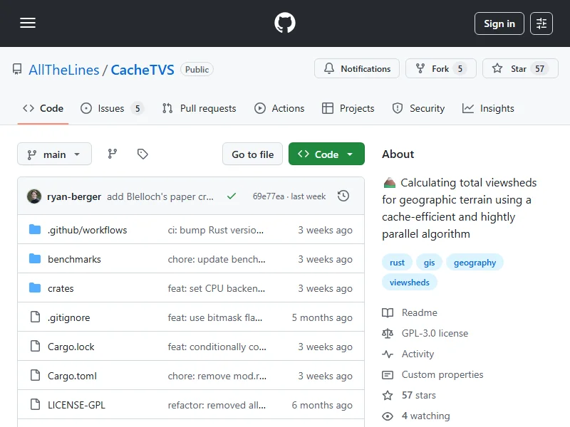Click the green checkmark commit status
Image resolution: width=570 pixels, height=427 pixels.
[232, 196]
